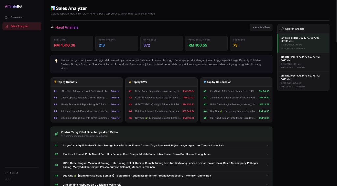The image size is (337, 186).
Task: Click the Total Commission RM 406.55
Action: 198,45
